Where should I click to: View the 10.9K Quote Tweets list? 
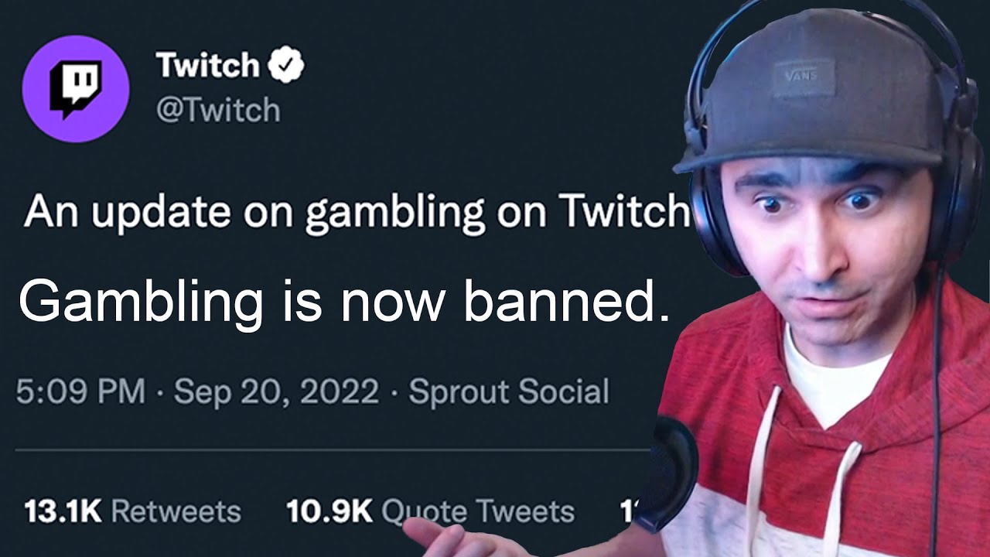(x=430, y=511)
